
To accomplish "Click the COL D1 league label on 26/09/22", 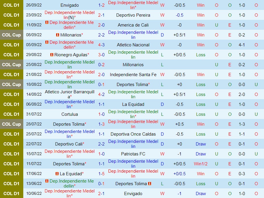I will 11,5.
